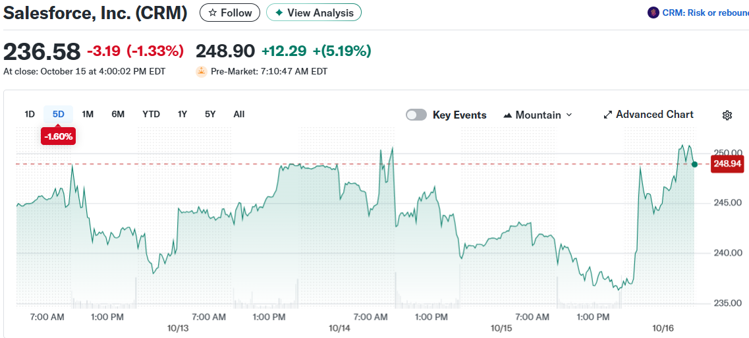Image resolution: width=749 pixels, height=338 pixels.
Task: Click the pre-market sunrise icon
Action: 202,71
